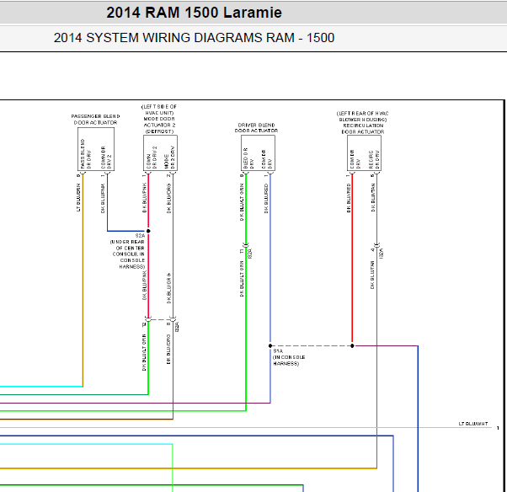Click the upper "DK BLU/TAN" wire label

pyautogui.click(x=373, y=198)
